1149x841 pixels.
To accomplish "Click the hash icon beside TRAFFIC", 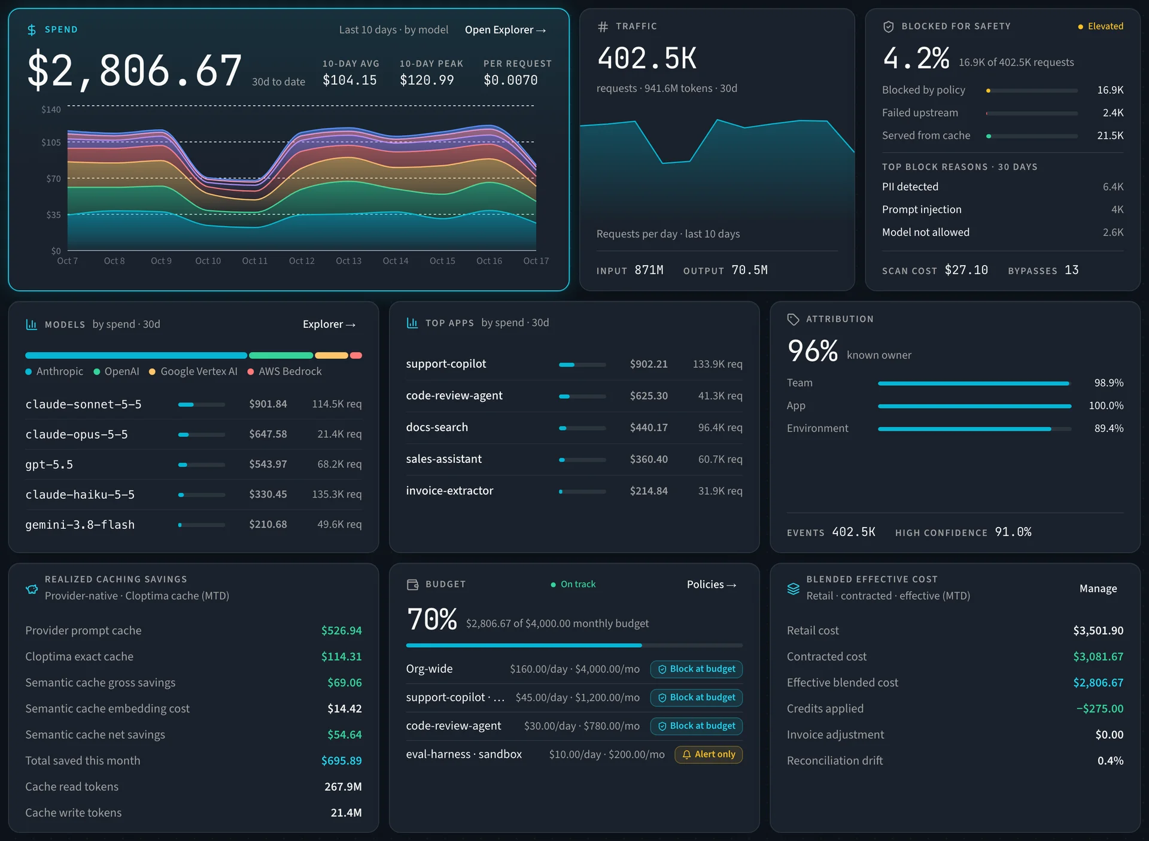I will [603, 26].
